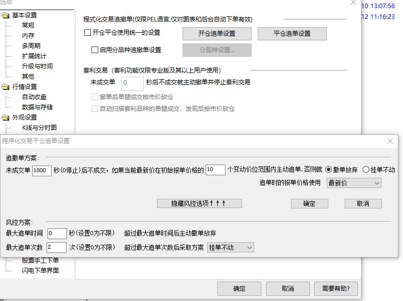Image resolution: width=403 pixels, height=301 pixels.
Task: Click 确定 in the options window
Action: 239,289
